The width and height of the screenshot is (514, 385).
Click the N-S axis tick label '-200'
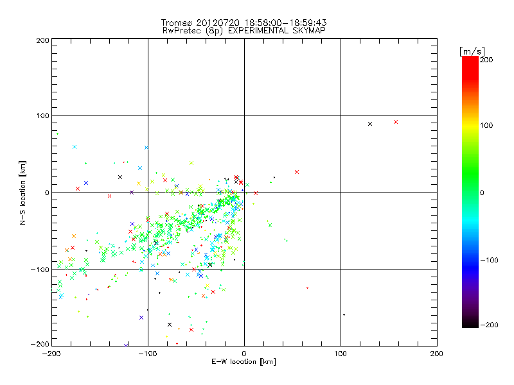click(x=40, y=344)
